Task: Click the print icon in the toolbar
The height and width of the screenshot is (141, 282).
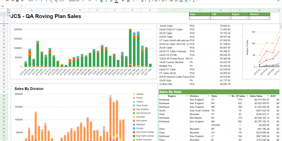Action: click(x=17, y=1)
